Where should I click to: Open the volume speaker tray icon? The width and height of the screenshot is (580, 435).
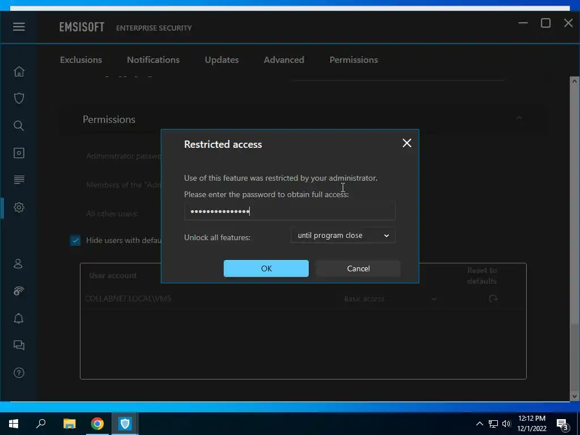(506, 424)
